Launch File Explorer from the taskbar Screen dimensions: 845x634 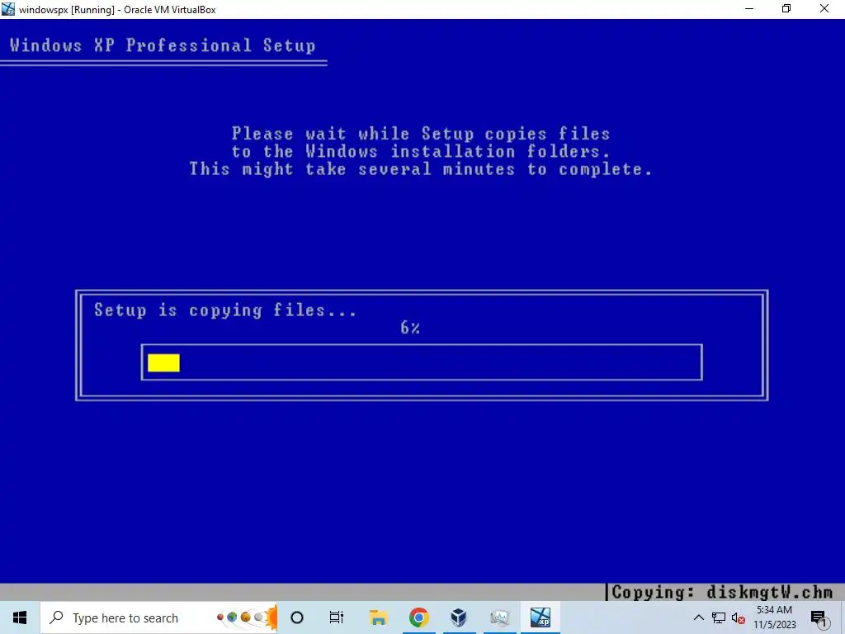tap(378, 617)
